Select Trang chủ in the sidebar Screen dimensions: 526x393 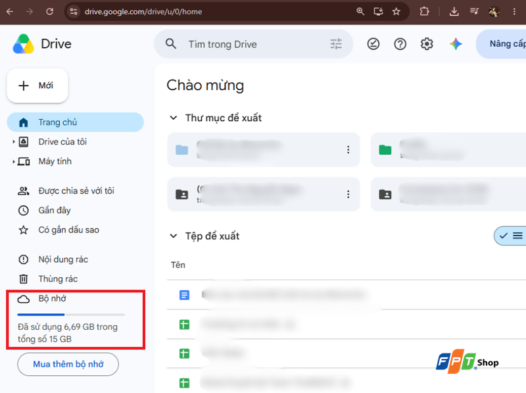(x=75, y=122)
